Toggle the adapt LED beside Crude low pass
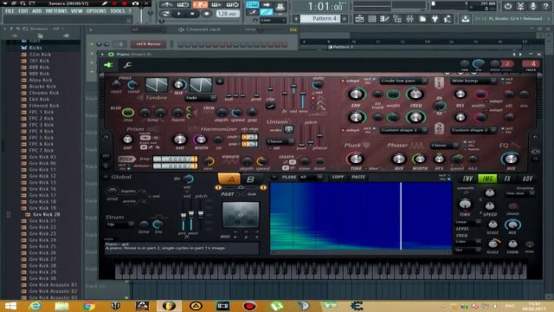Viewport: 554px width, 312px height. (343, 81)
